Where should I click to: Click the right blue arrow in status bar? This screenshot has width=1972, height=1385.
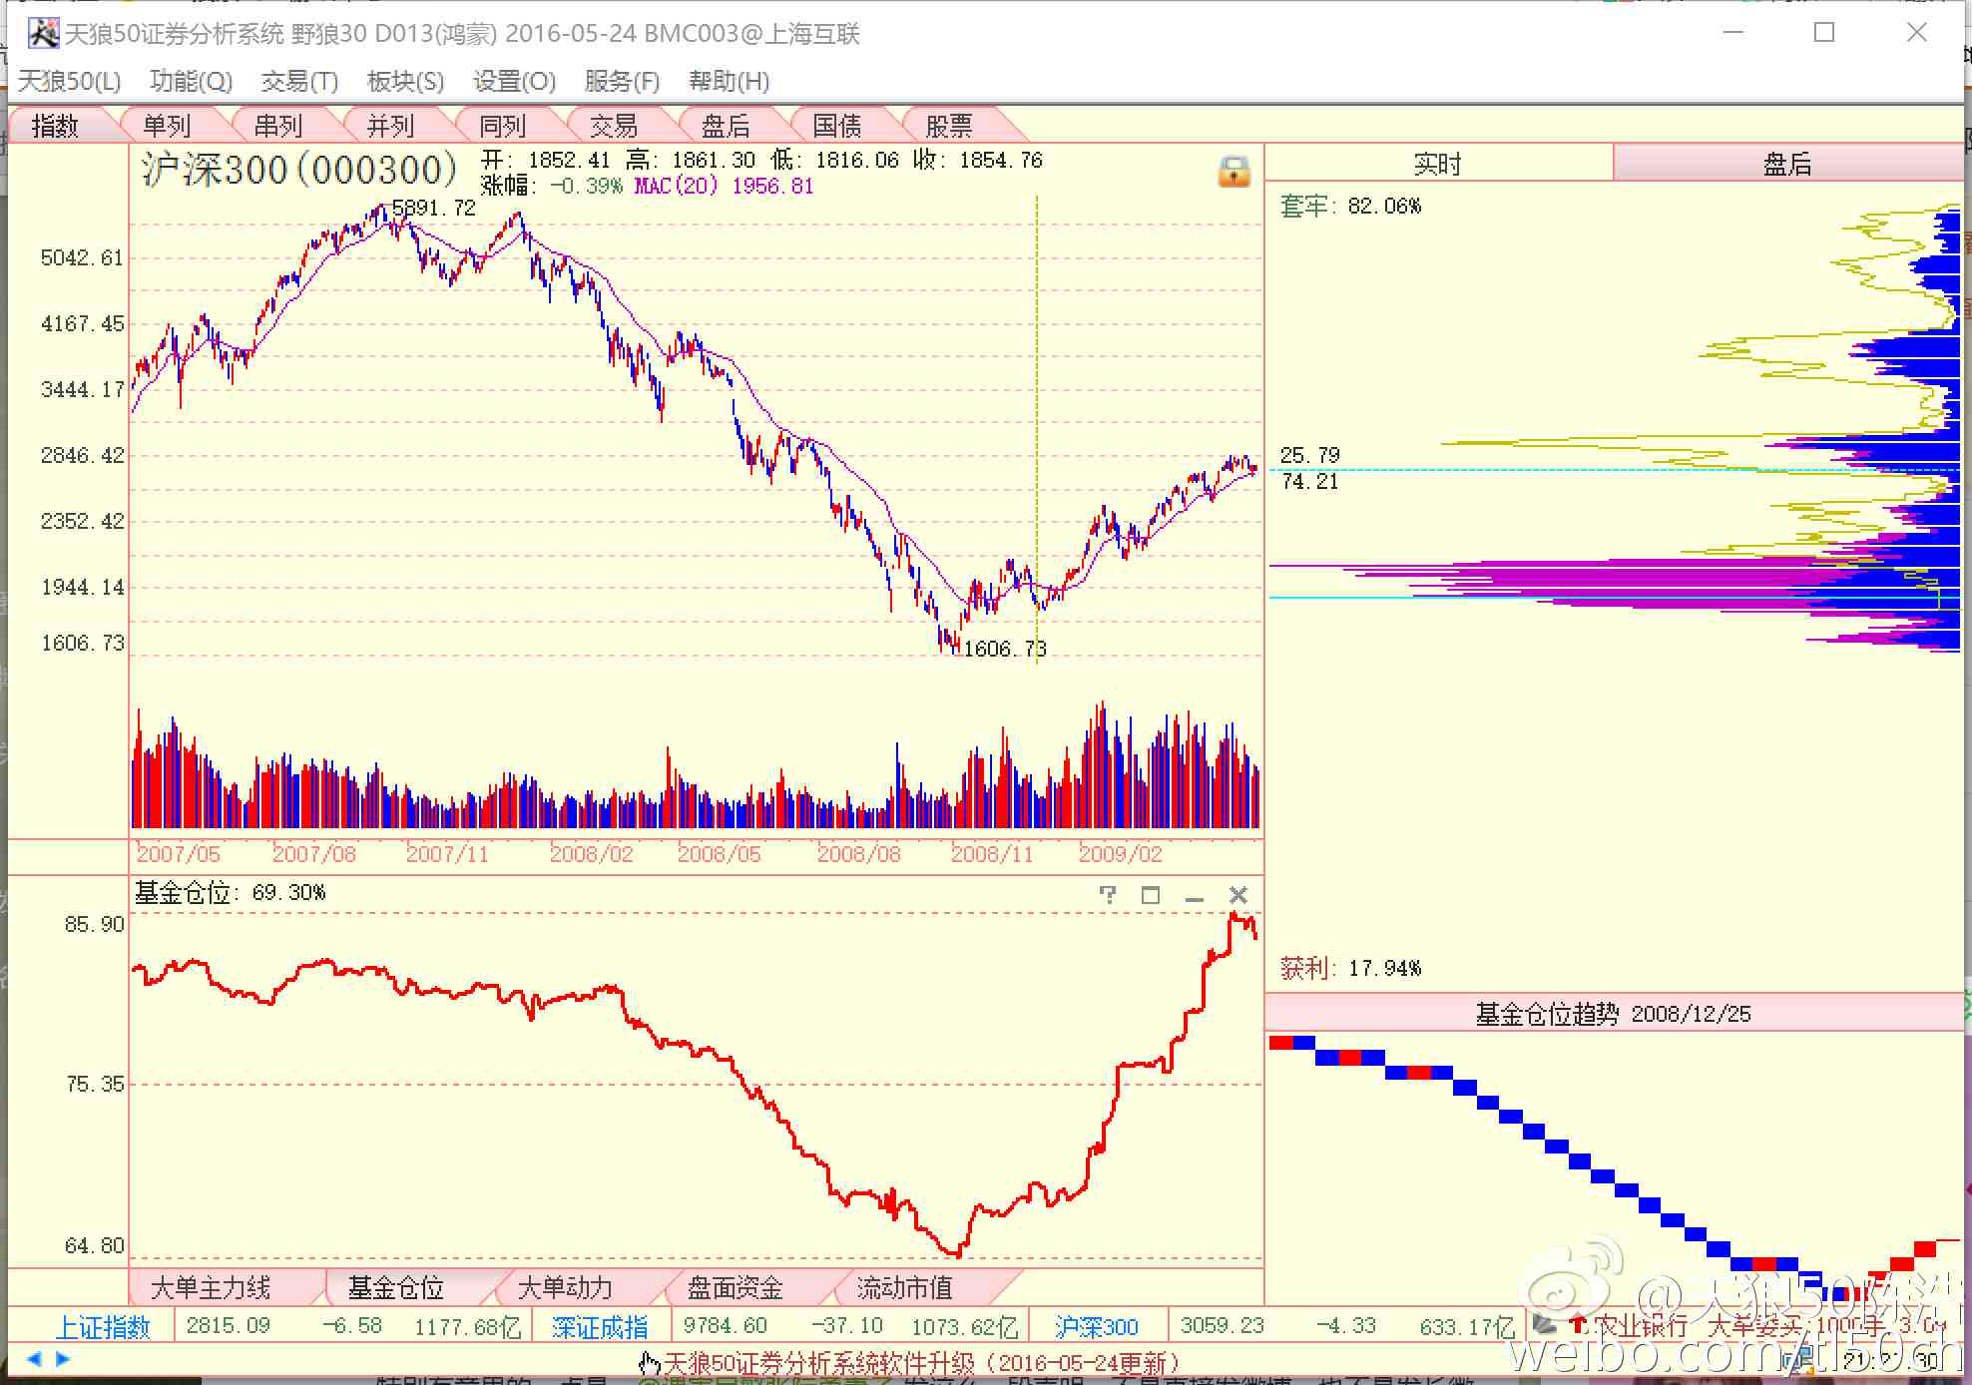pos(63,1358)
